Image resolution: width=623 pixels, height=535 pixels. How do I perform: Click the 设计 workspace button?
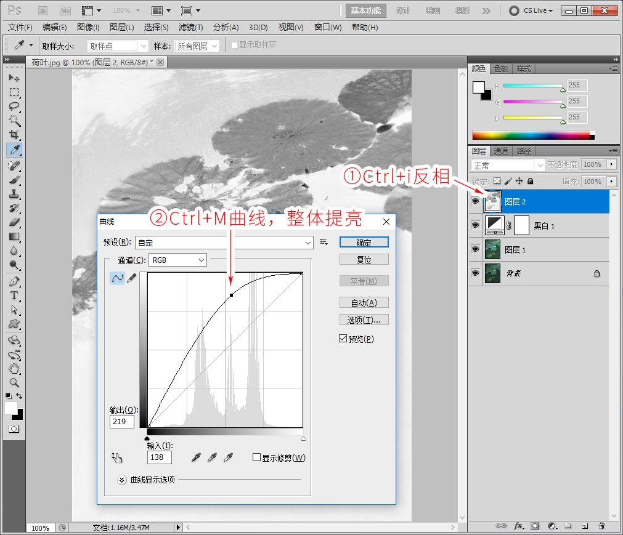click(x=403, y=10)
